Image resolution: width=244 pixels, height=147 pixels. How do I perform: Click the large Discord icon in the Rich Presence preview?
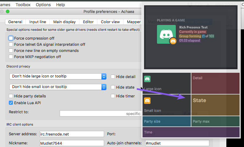[x=166, y=34]
